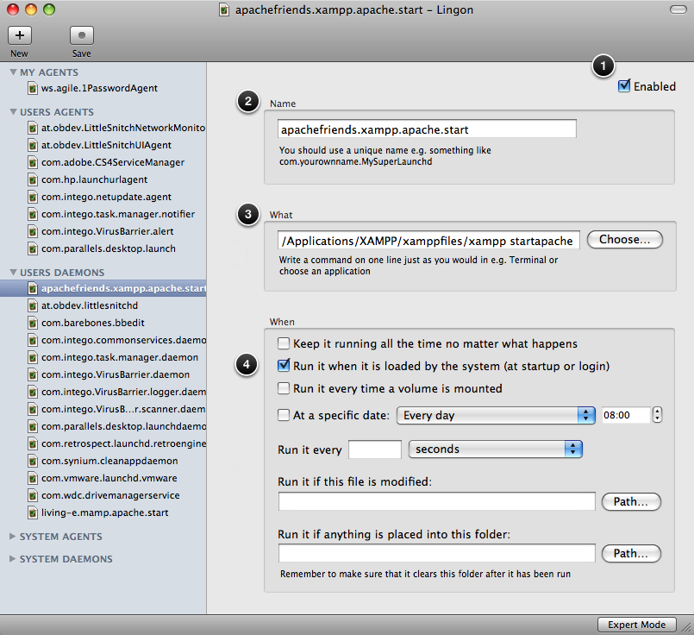Select apachefriends.xampp.apache.start file icon in sidebar

pos(32,289)
